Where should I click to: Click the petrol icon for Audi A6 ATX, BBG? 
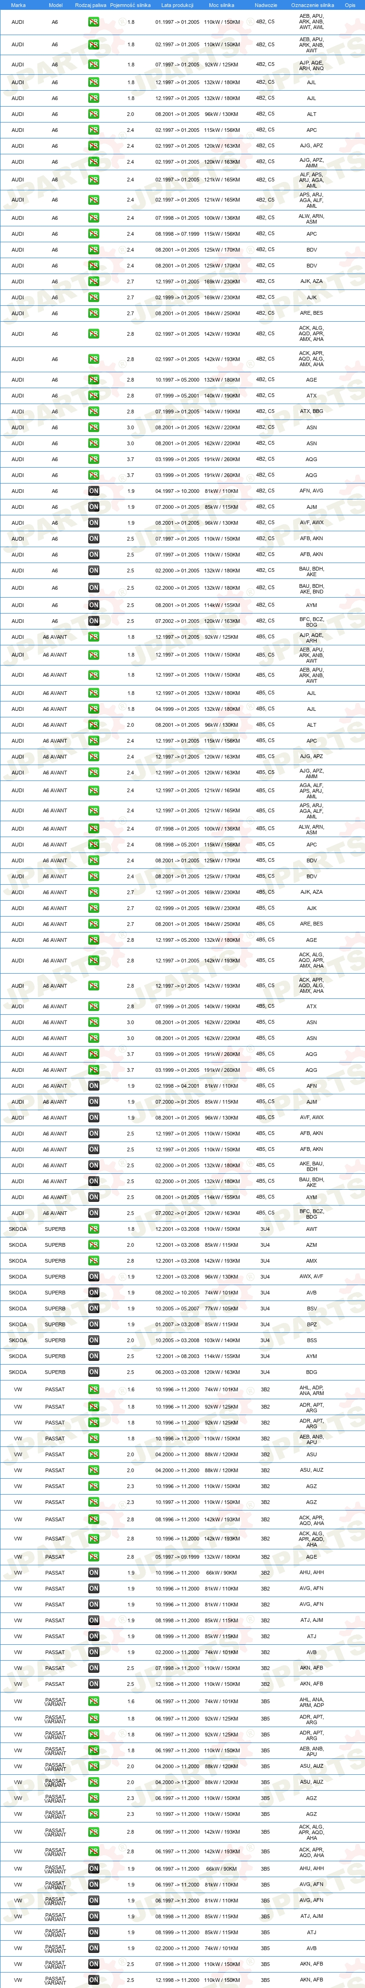click(x=93, y=412)
